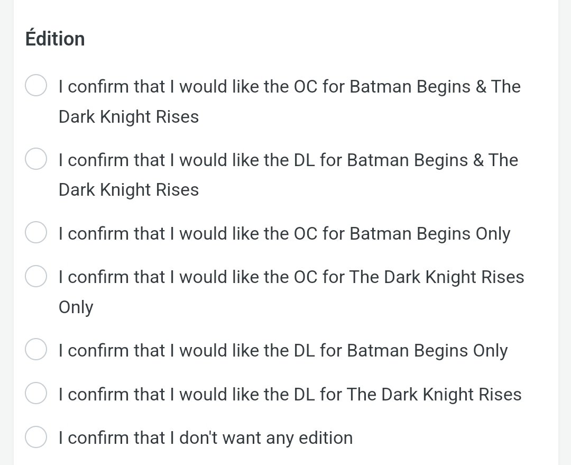Click 'Dark Knight Rises' line under first OC option

(128, 116)
